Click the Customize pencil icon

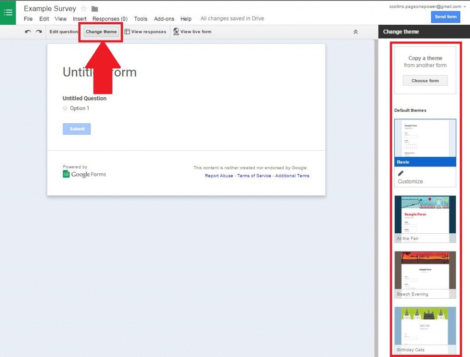(x=400, y=173)
